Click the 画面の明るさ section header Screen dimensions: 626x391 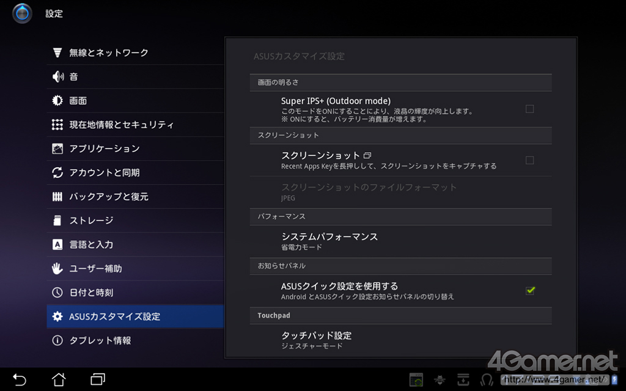tap(401, 82)
